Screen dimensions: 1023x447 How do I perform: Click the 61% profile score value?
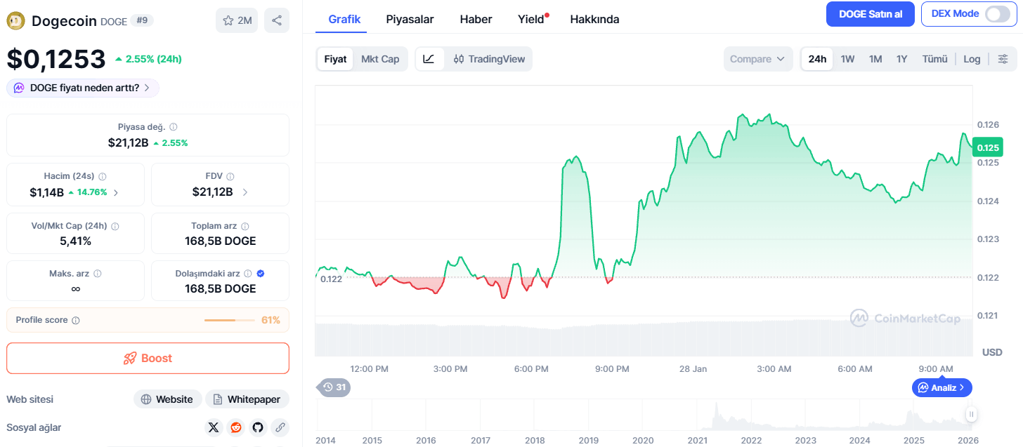coord(271,320)
